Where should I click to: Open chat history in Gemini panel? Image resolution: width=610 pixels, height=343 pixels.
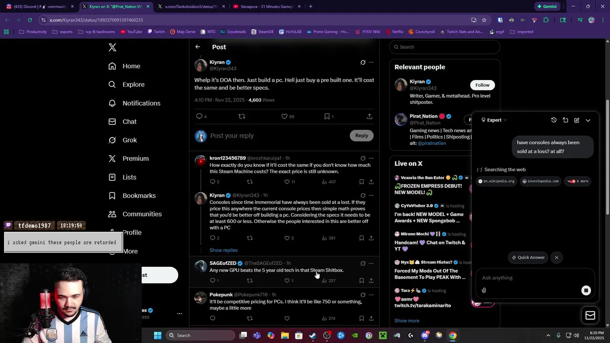coord(554,120)
